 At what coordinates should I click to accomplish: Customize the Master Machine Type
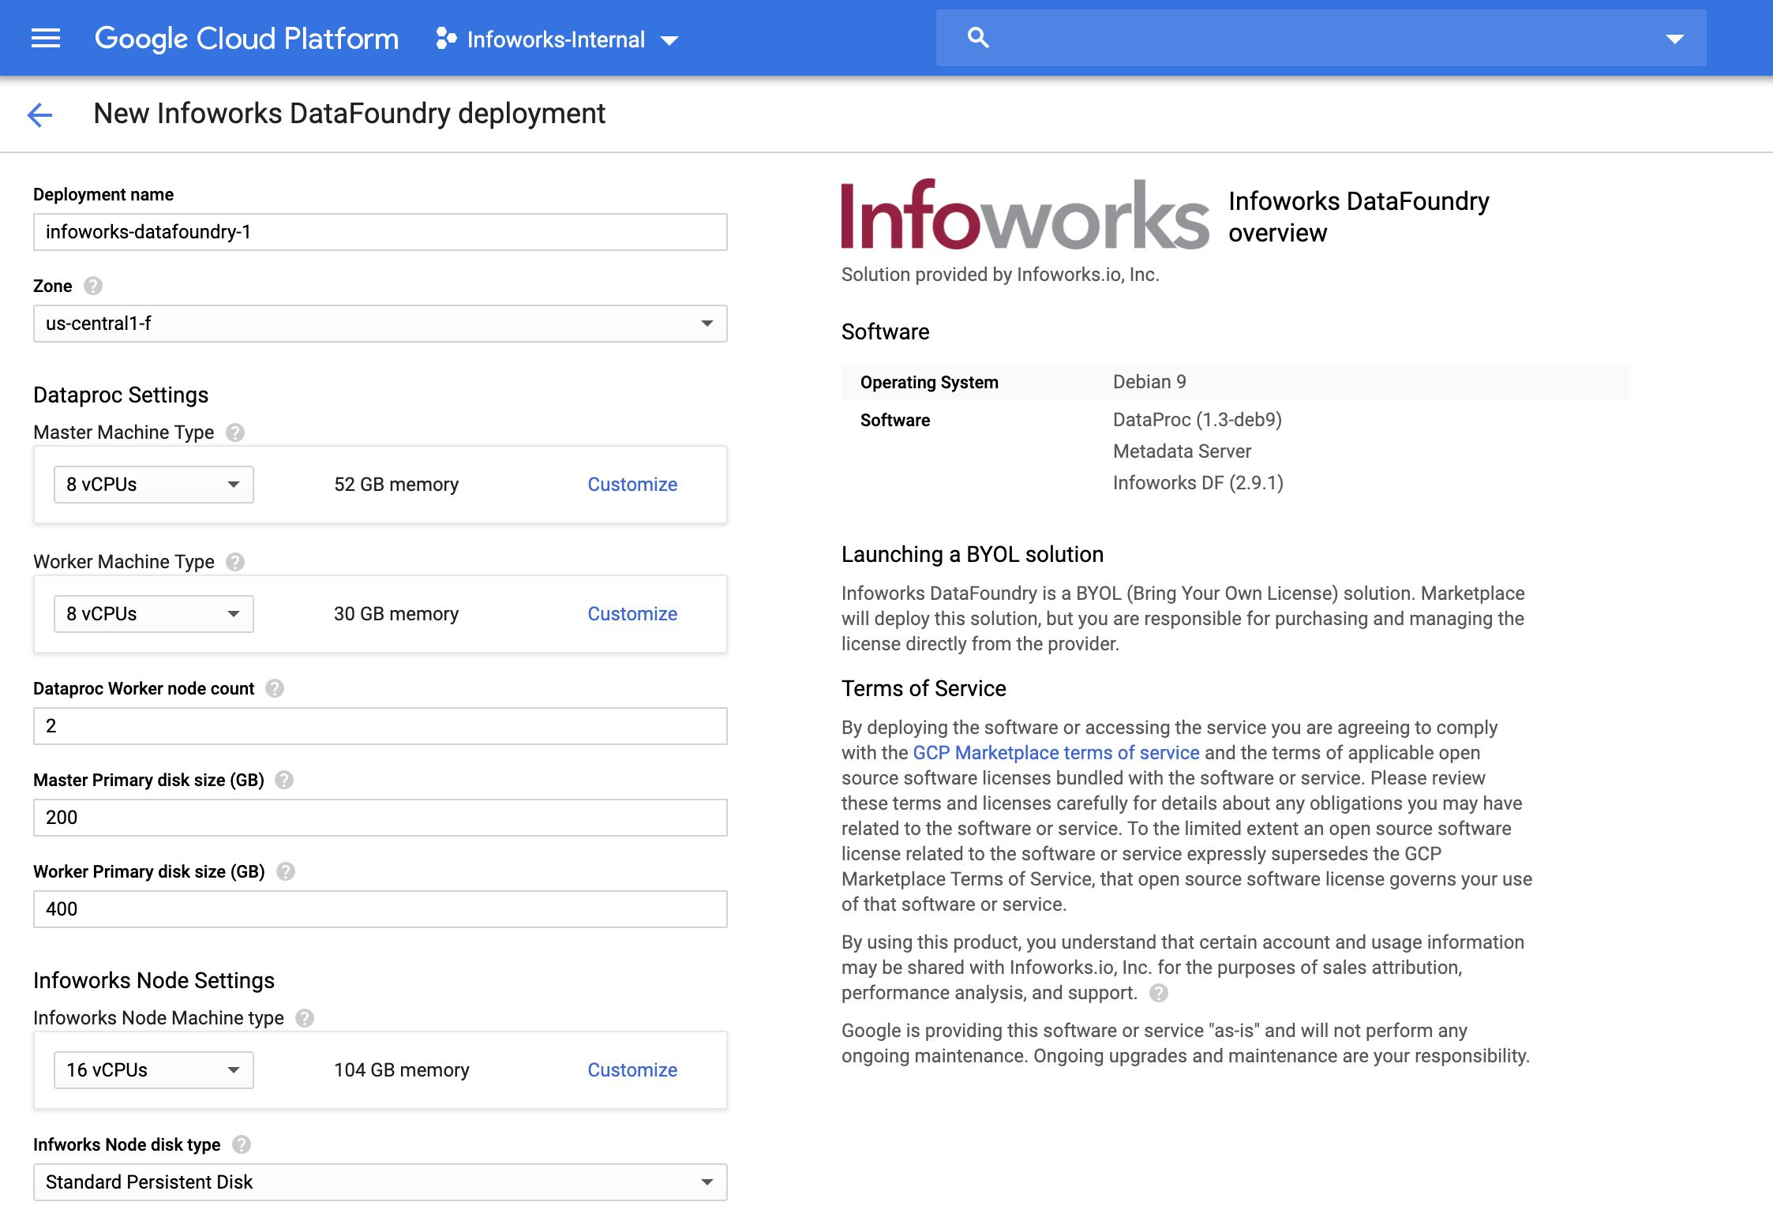pos(632,485)
